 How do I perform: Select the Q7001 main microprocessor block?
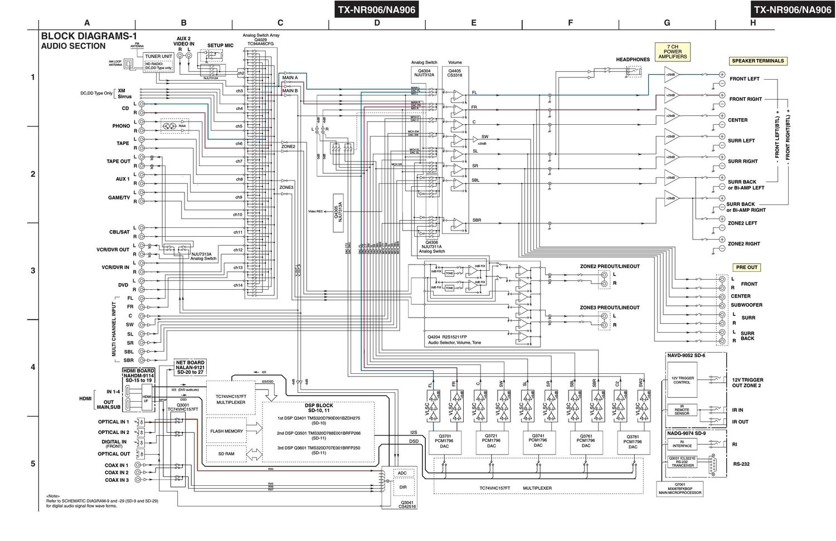680,488
